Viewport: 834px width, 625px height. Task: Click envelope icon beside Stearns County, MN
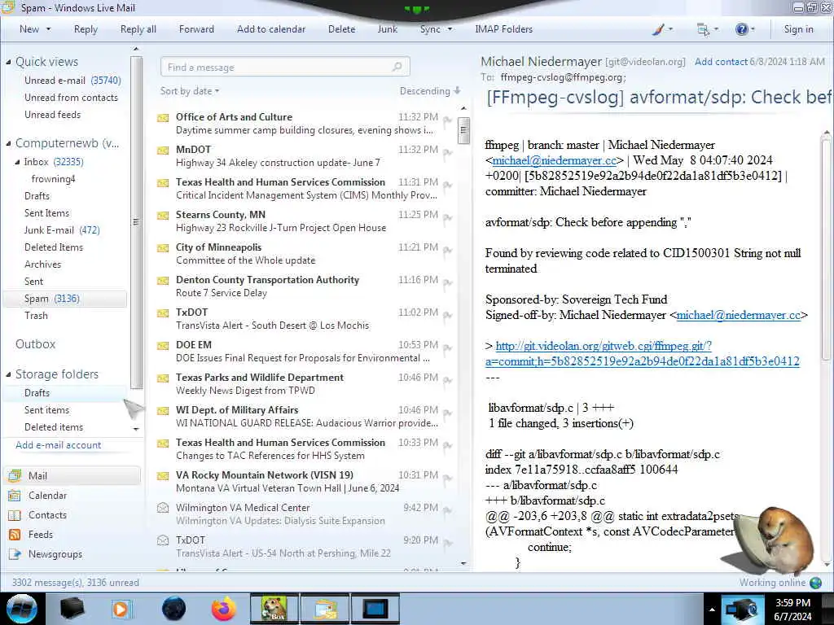tap(163, 215)
